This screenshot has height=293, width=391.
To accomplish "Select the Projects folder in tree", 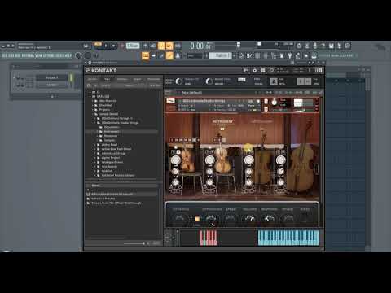I will (x=104, y=110).
